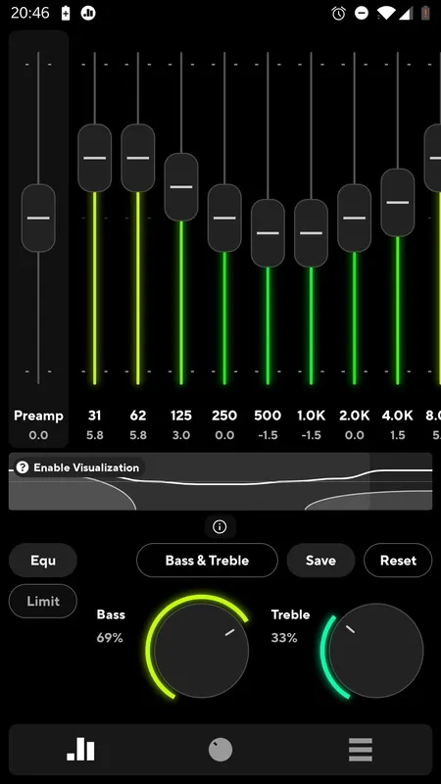Tap the equalizer notification icon in status bar
The height and width of the screenshot is (784, 441).
click(x=88, y=13)
